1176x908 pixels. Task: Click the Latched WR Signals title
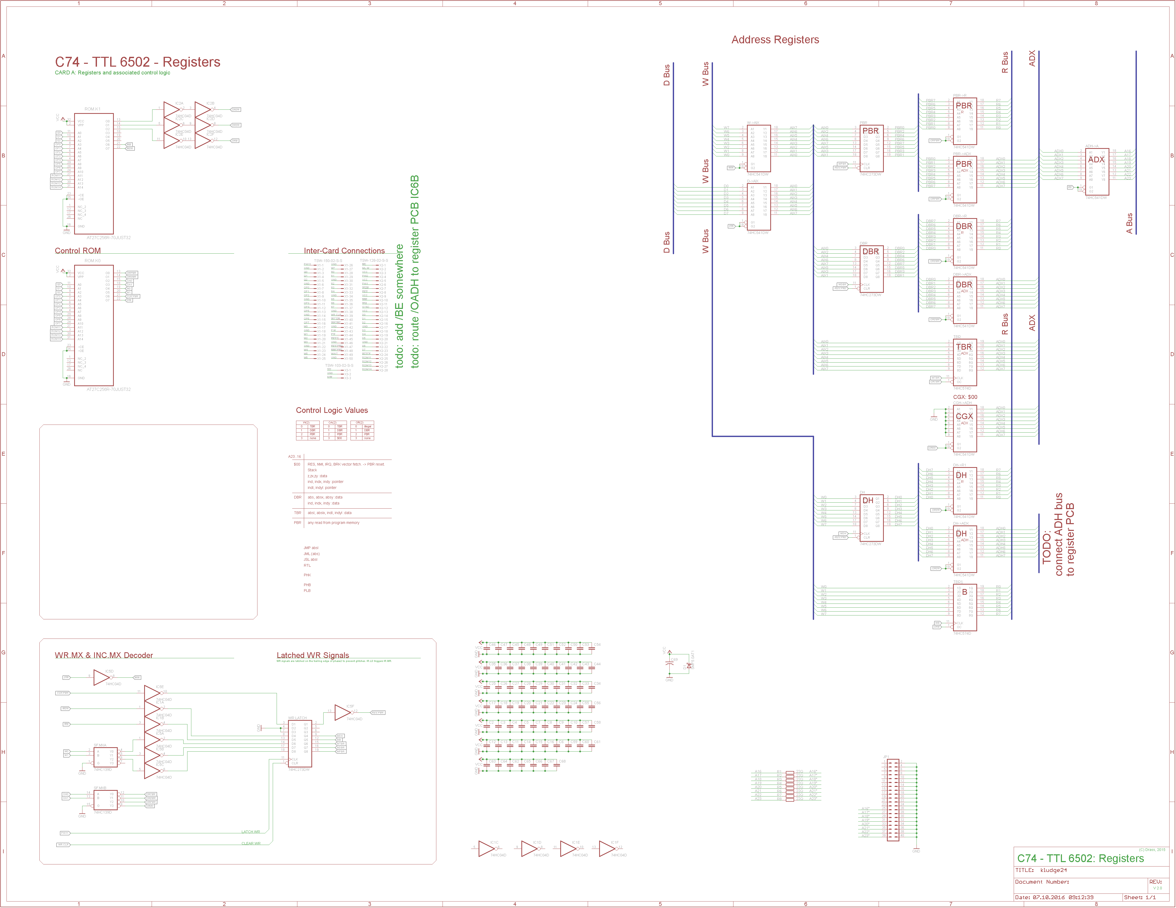pyautogui.click(x=312, y=655)
